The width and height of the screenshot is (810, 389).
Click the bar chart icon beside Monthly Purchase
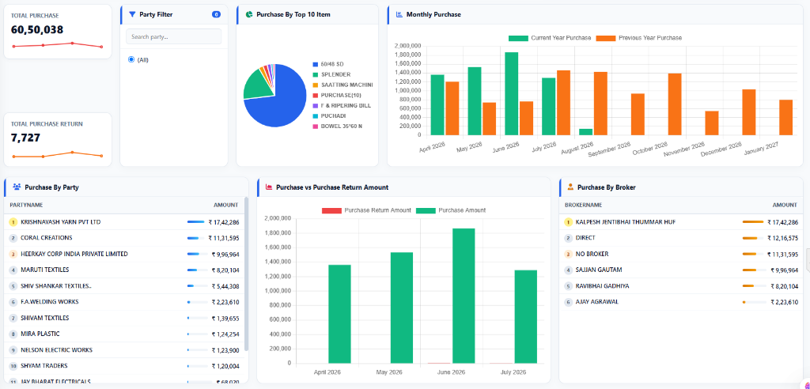399,14
